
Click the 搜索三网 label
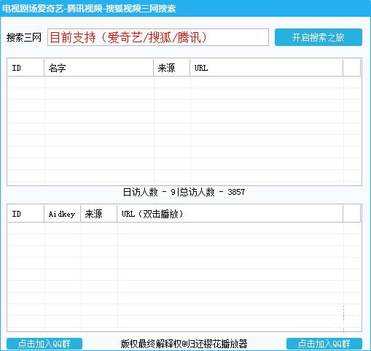tap(24, 37)
